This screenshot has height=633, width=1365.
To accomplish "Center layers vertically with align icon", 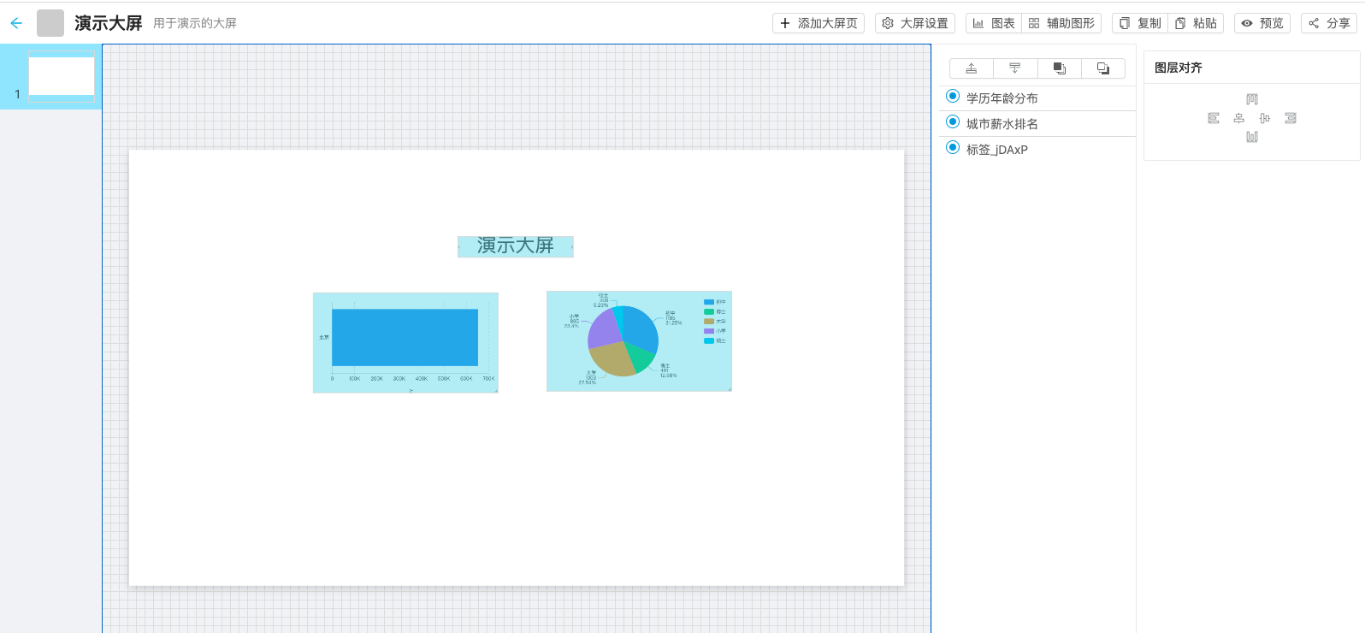I will [x=1265, y=118].
